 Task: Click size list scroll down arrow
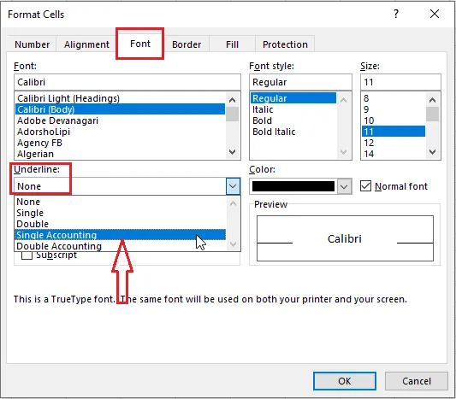pos(432,151)
